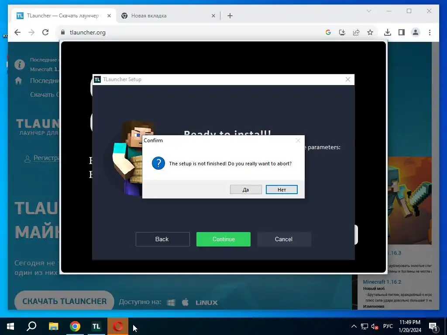Click the LINUX platform icon

[206, 303]
